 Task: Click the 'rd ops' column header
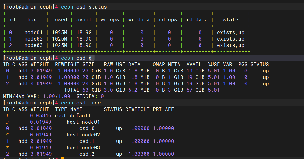pos(168,20)
